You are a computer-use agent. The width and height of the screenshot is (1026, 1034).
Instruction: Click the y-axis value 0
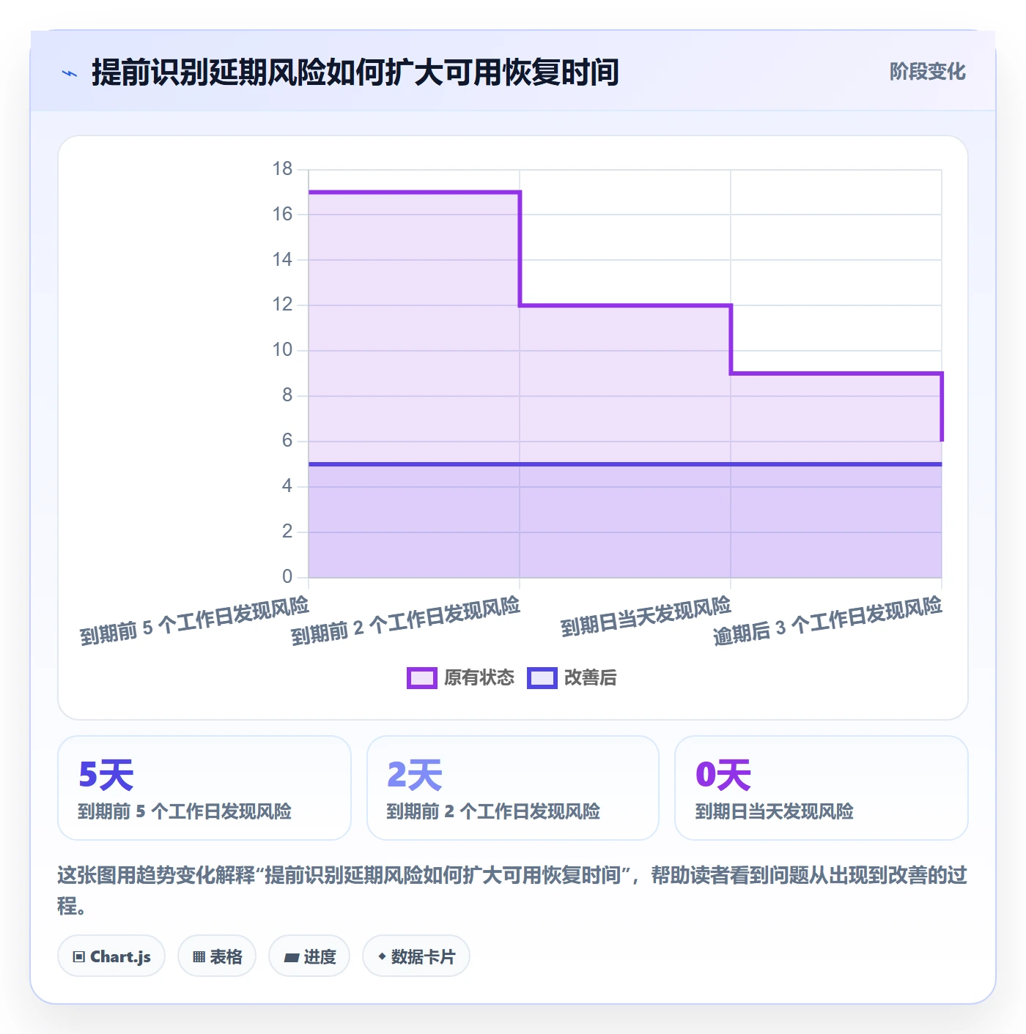click(287, 577)
